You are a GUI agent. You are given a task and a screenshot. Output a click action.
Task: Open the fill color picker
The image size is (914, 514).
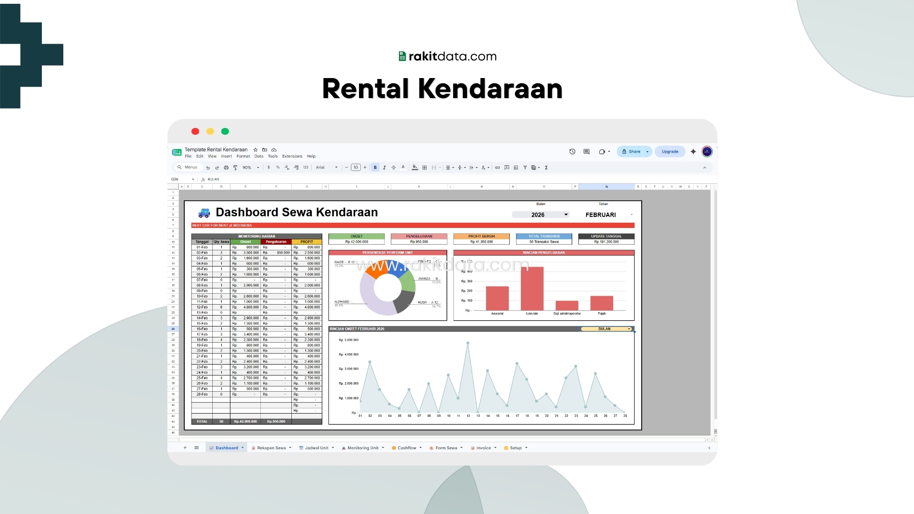[415, 168]
